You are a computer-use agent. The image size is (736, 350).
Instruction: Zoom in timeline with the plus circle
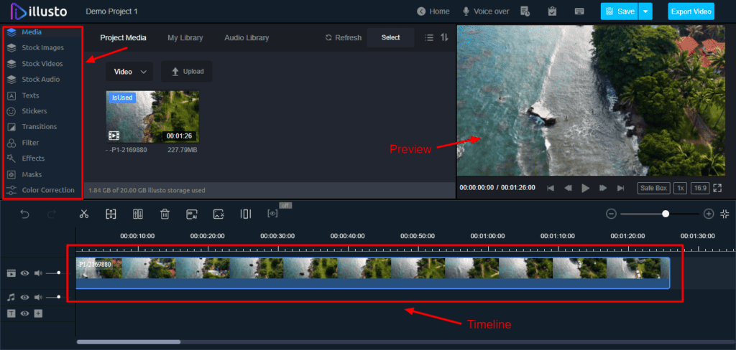pos(709,214)
